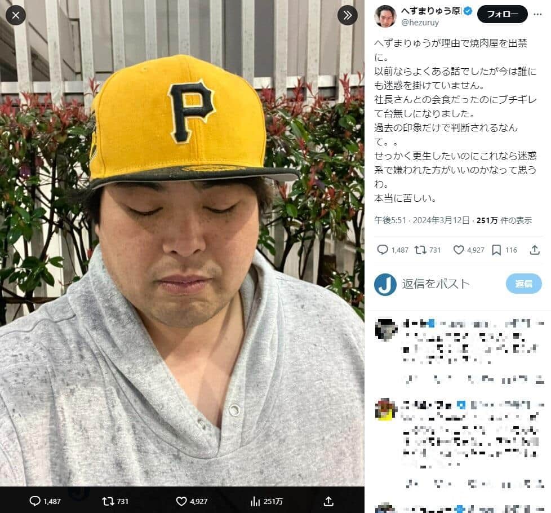Screen dimensions: 551x513
Task: Close the image viewer with X button
Action: [x=16, y=15]
